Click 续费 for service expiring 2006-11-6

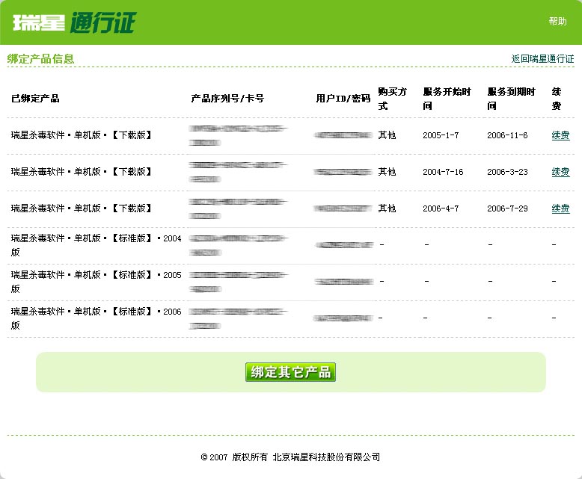click(x=560, y=135)
